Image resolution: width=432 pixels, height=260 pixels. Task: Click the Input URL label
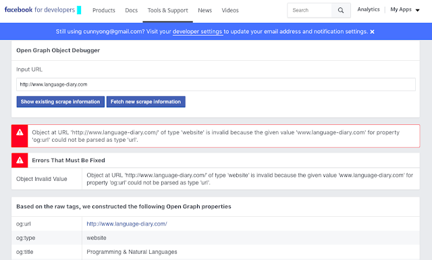tap(29, 70)
